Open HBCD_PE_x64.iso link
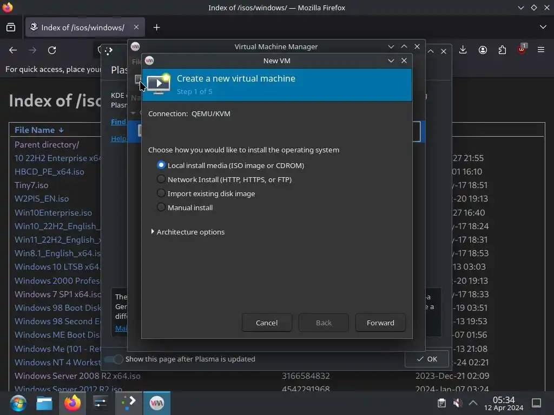554x415 pixels. click(49, 172)
